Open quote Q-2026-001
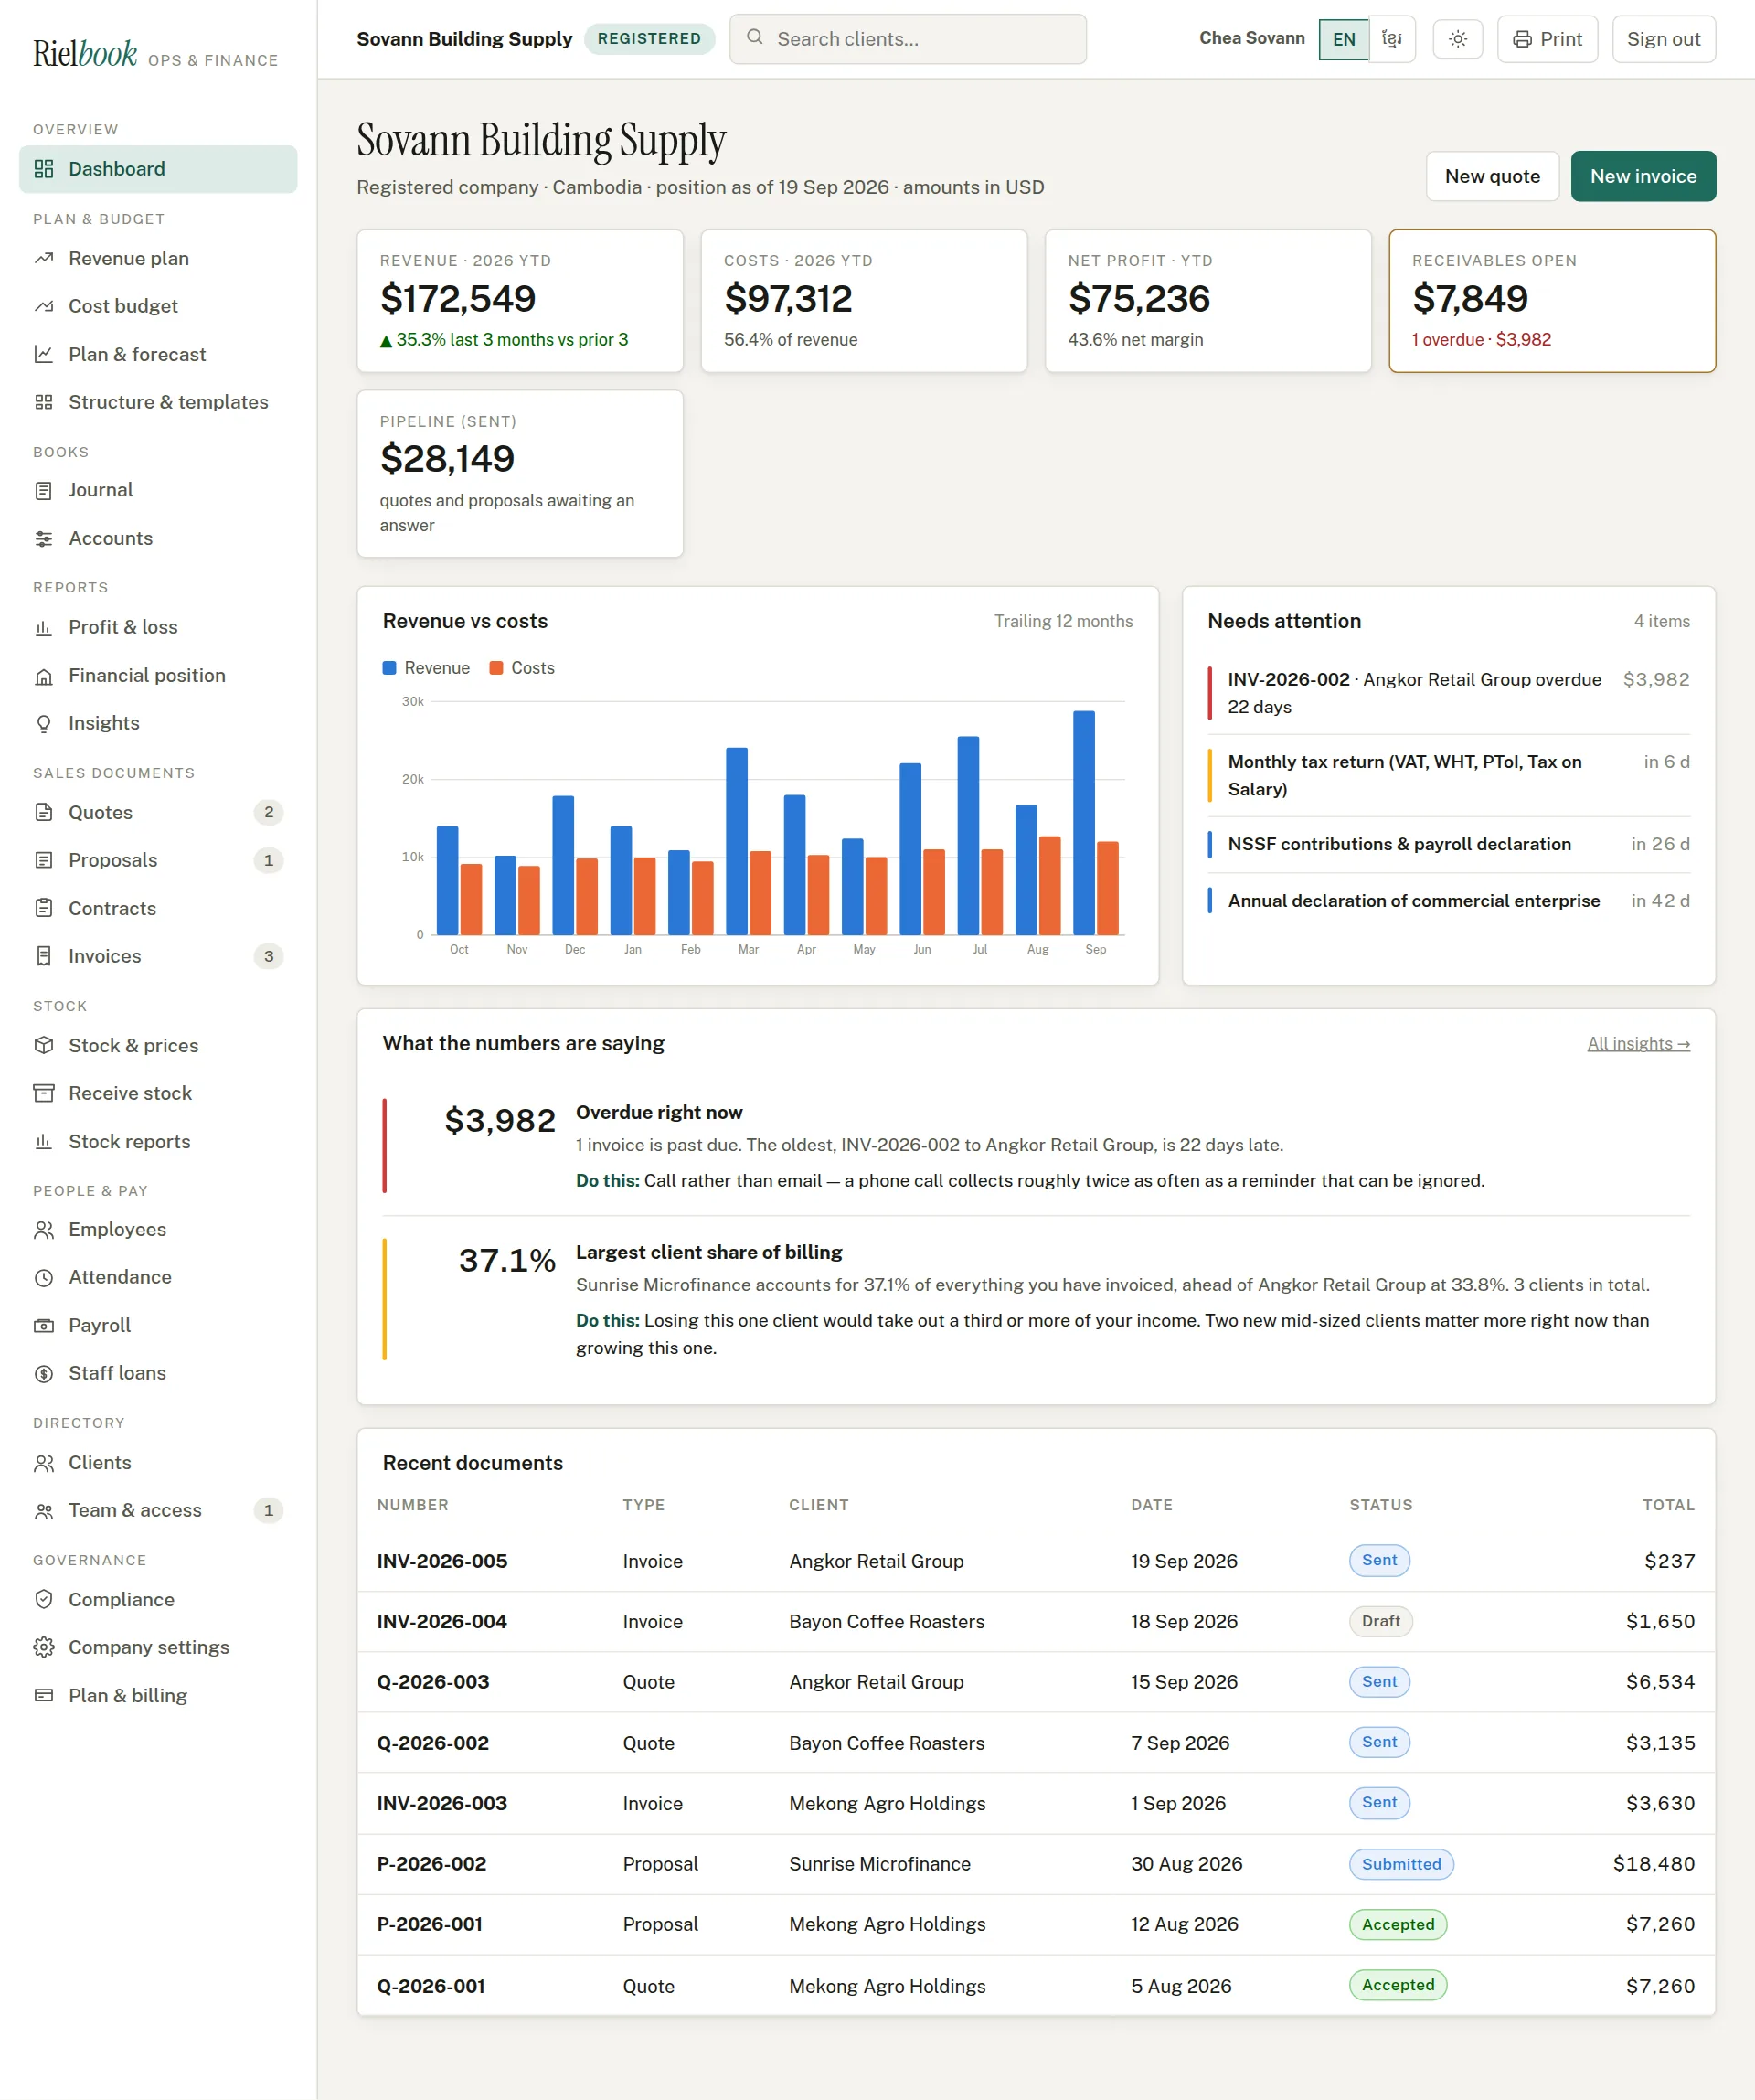The height and width of the screenshot is (2100, 1755). 1036,1985
